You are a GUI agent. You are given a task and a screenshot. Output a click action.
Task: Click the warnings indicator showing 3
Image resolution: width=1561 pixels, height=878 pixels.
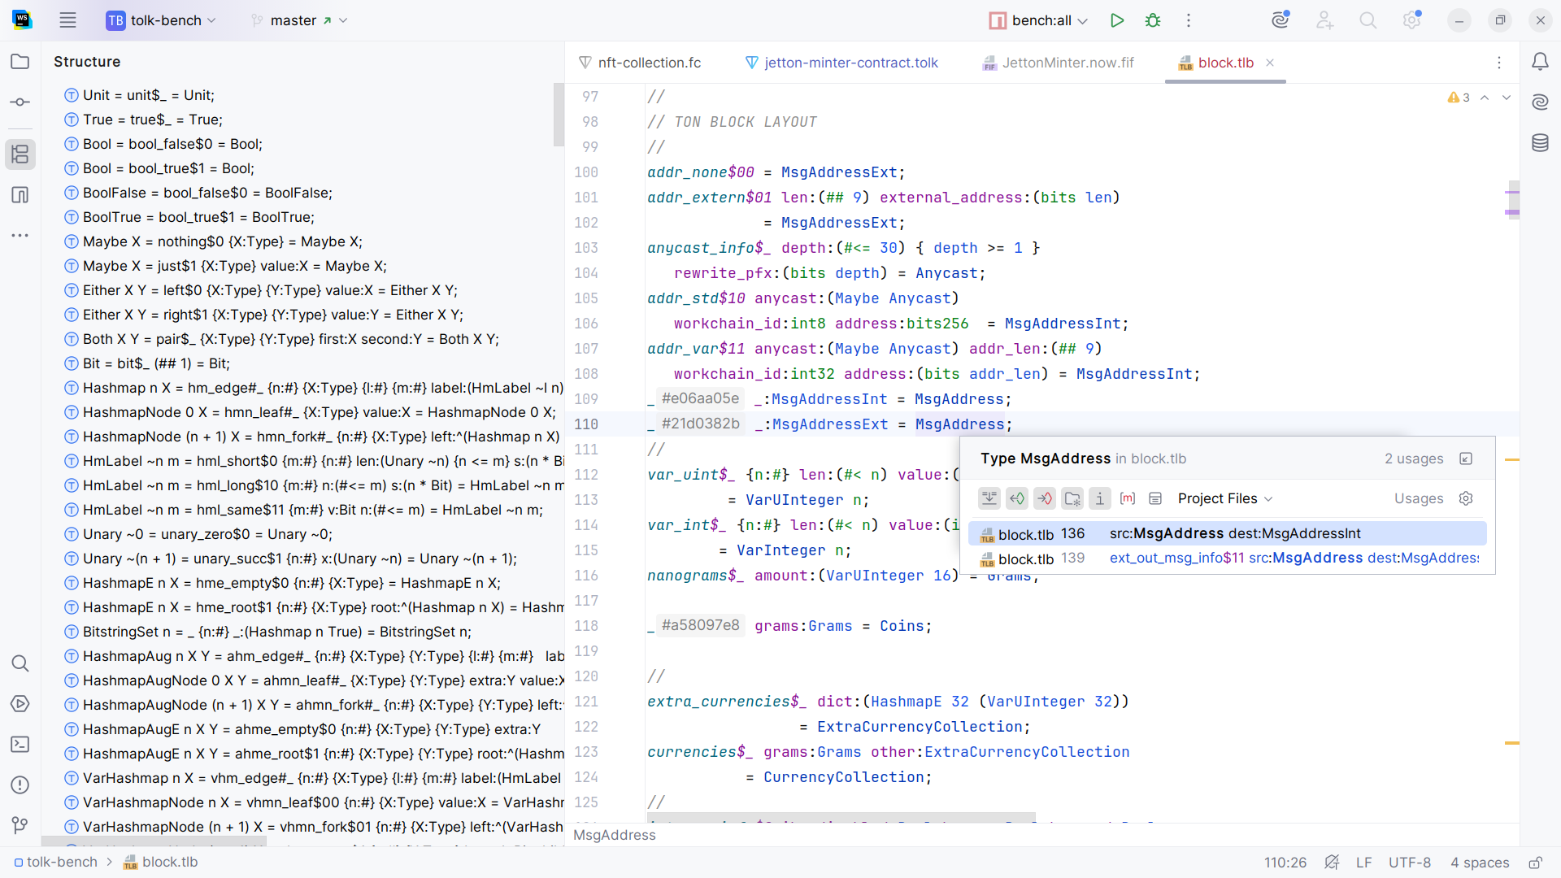click(1459, 98)
